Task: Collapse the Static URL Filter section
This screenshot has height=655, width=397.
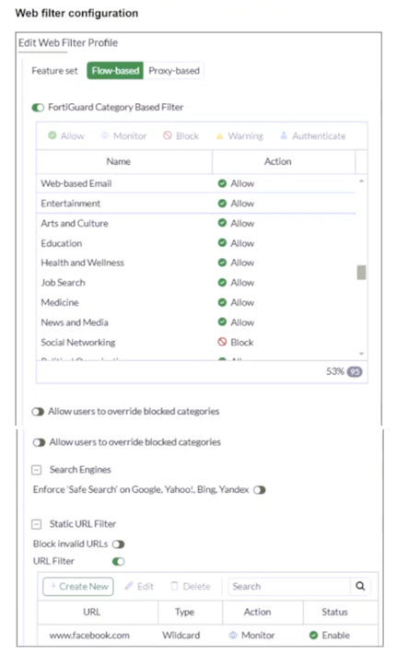Action: click(37, 524)
